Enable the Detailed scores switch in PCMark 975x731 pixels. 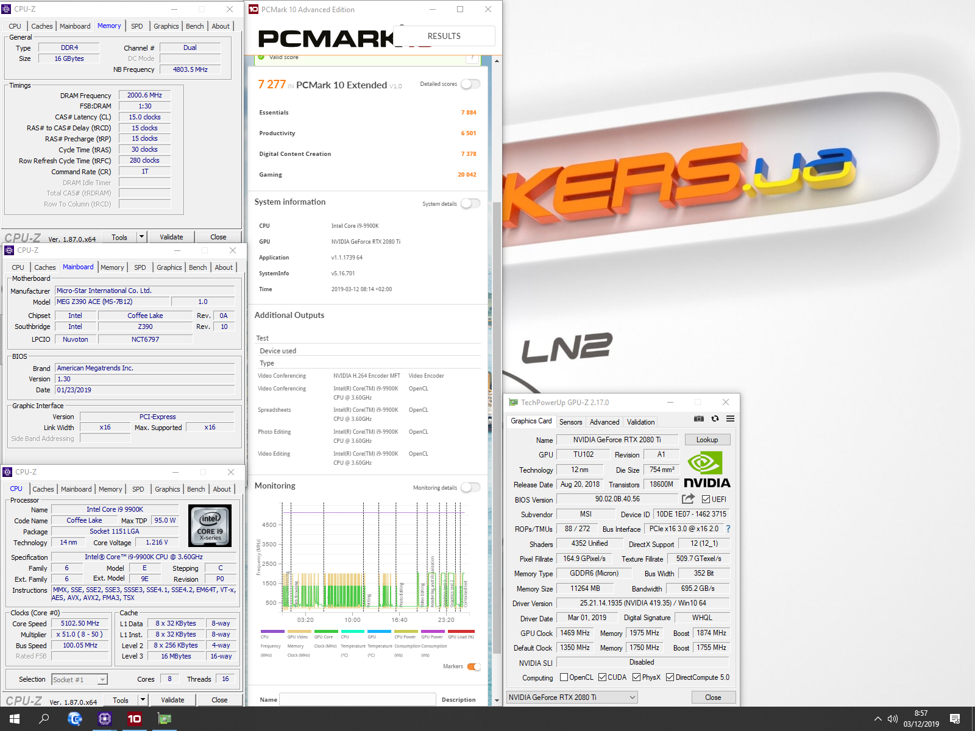click(x=470, y=84)
